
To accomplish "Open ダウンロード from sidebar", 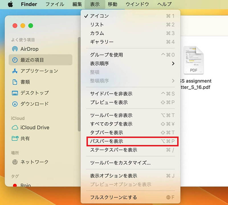I will [40, 104].
